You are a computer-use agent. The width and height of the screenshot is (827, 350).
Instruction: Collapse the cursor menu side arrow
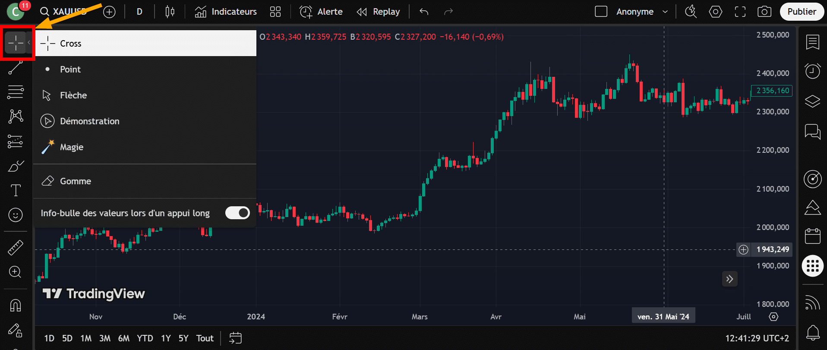(29, 43)
